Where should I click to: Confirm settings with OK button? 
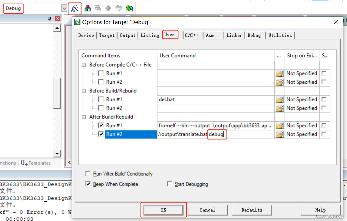tap(163, 210)
